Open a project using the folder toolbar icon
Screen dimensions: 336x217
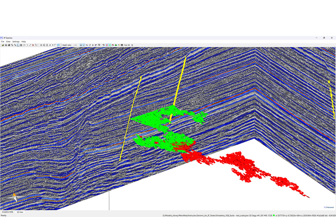[x=3, y=45]
